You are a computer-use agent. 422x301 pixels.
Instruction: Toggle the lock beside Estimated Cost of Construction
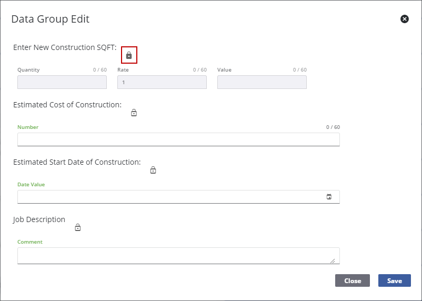[x=134, y=113]
